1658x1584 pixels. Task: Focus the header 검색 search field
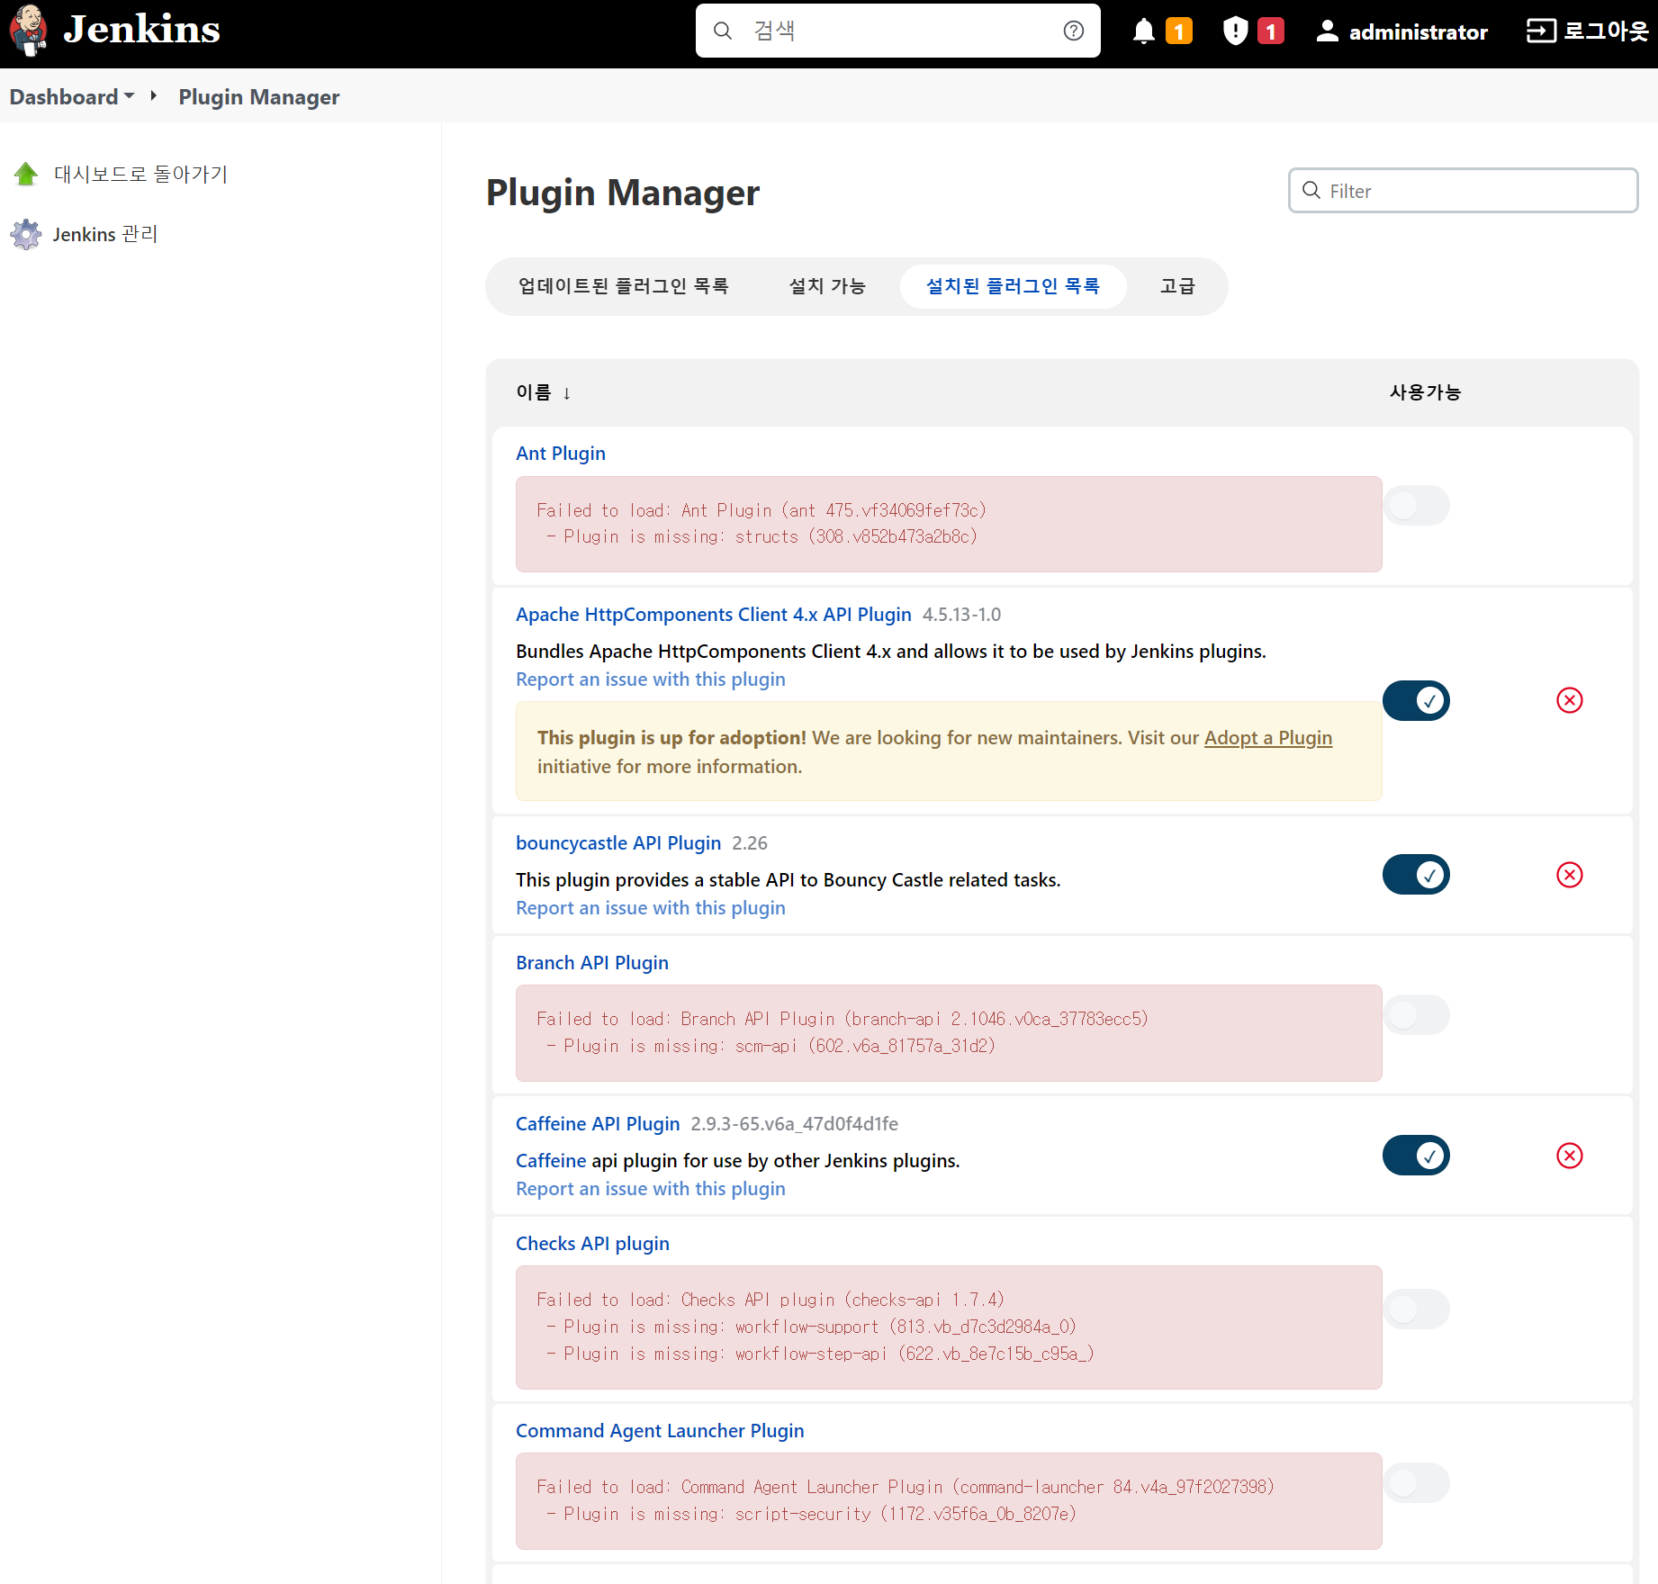pos(897,31)
